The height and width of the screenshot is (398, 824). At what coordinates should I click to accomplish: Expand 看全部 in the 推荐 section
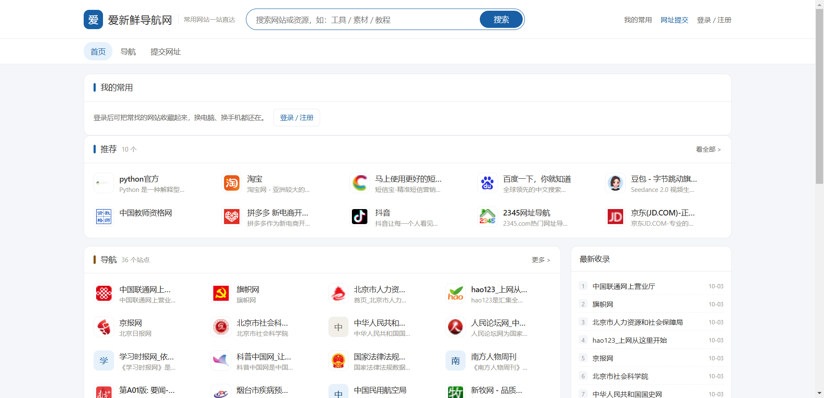[708, 149]
